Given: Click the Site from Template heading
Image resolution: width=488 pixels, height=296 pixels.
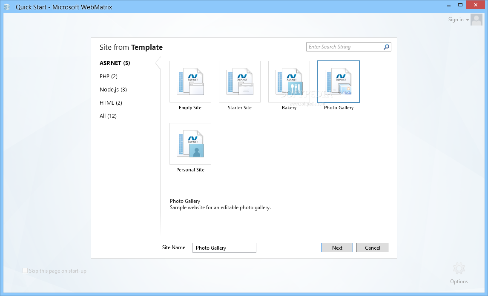Looking at the screenshot, I should (131, 47).
